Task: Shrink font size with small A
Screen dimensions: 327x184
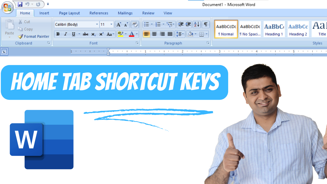Action: coord(126,25)
